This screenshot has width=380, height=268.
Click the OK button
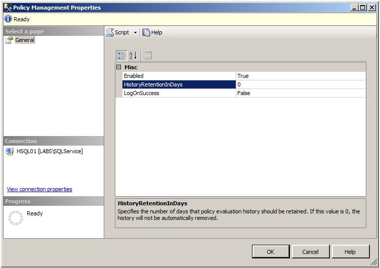271,252
